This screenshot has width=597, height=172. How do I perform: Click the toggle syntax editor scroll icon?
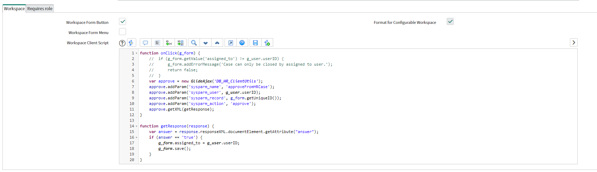(x=131, y=43)
